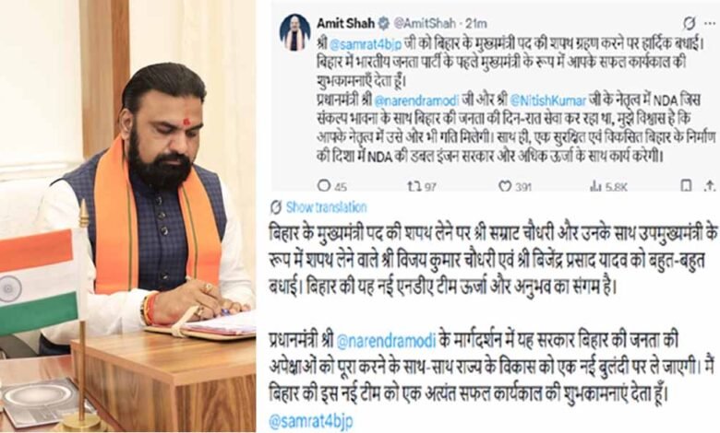Viewport: 720px width, 433px height.
Task: Bookmark Amit Shah's tweet
Action: (x=686, y=185)
